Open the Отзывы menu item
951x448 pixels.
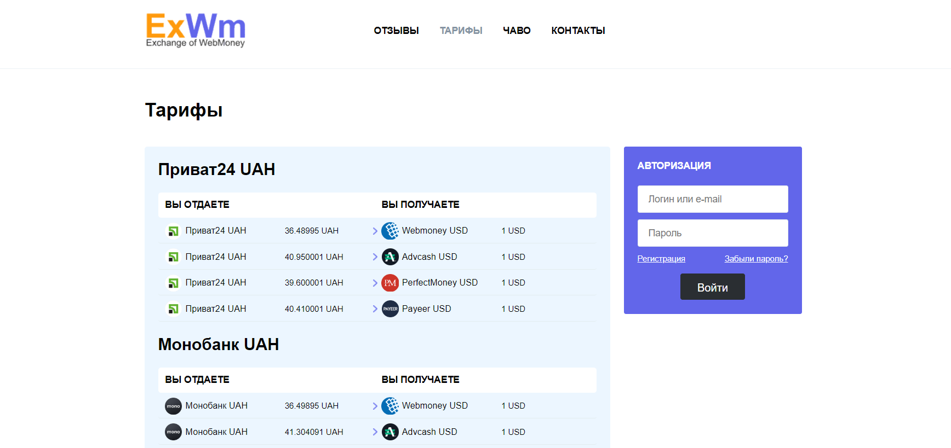click(396, 31)
